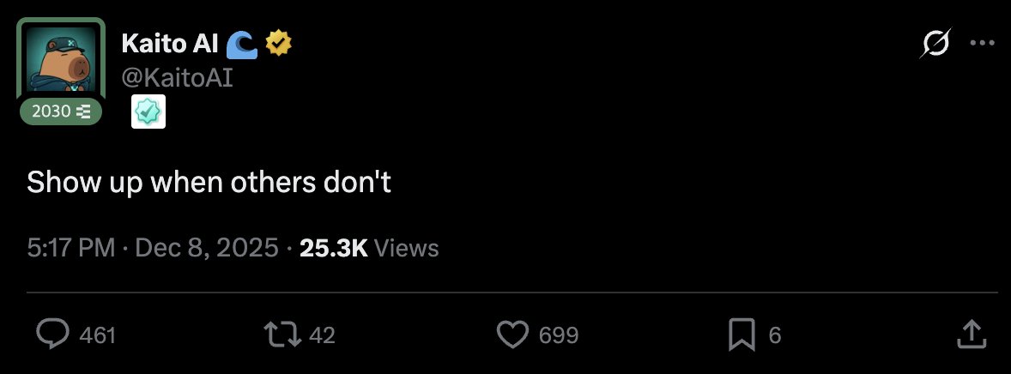1011x374 pixels.
Task: Like the tweet with the heart icon
Action: pyautogui.click(x=512, y=335)
